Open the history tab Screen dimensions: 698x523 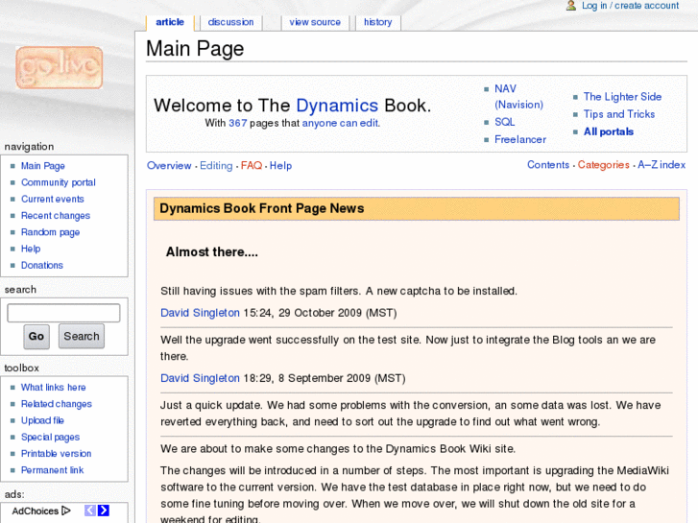[377, 22]
